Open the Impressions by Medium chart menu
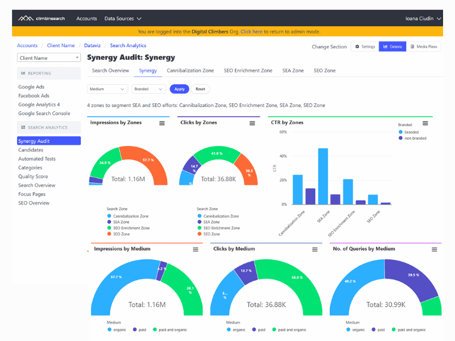This screenshot has width=455, height=341. pyautogui.click(x=197, y=249)
